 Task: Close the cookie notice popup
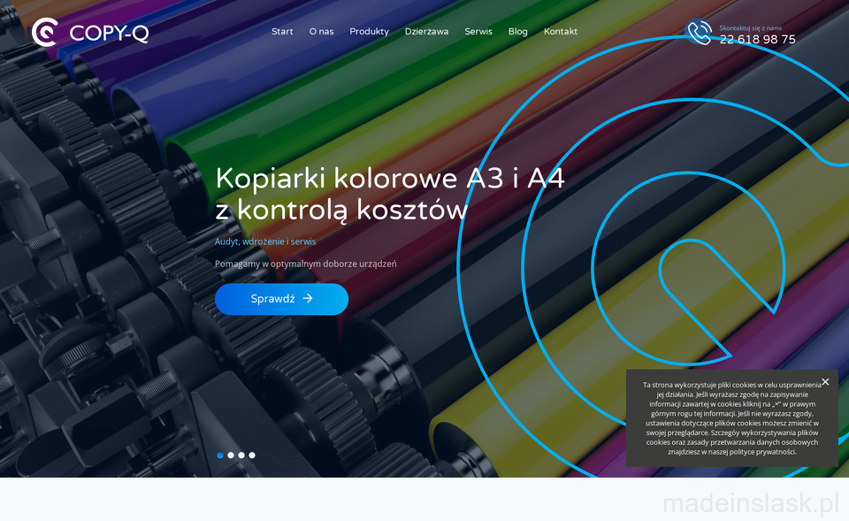click(x=825, y=382)
